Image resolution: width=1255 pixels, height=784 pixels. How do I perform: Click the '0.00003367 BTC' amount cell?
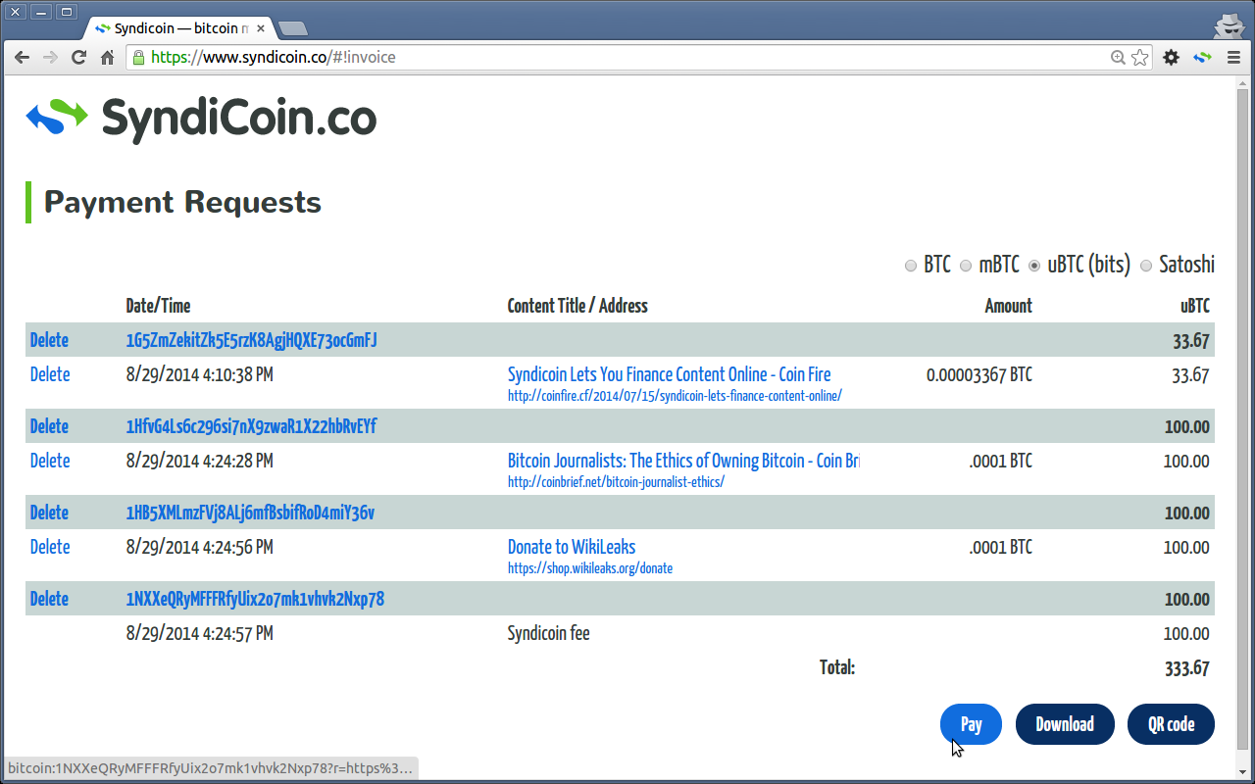pos(979,374)
